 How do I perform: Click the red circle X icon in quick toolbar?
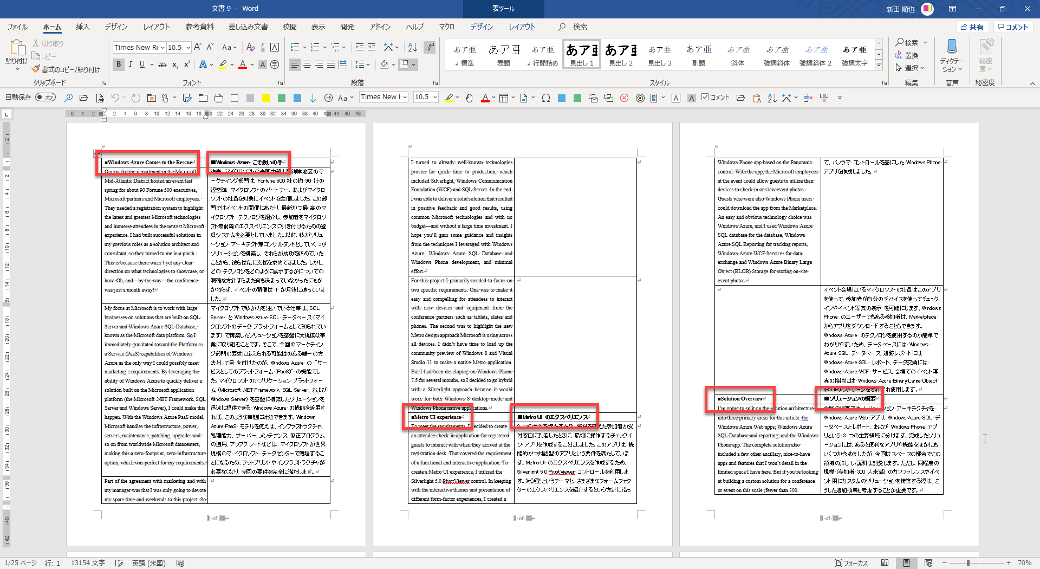click(x=624, y=98)
